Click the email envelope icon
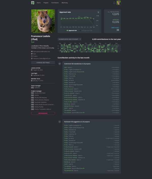Viewport: 152px width, 179px height. (x=32, y=51)
